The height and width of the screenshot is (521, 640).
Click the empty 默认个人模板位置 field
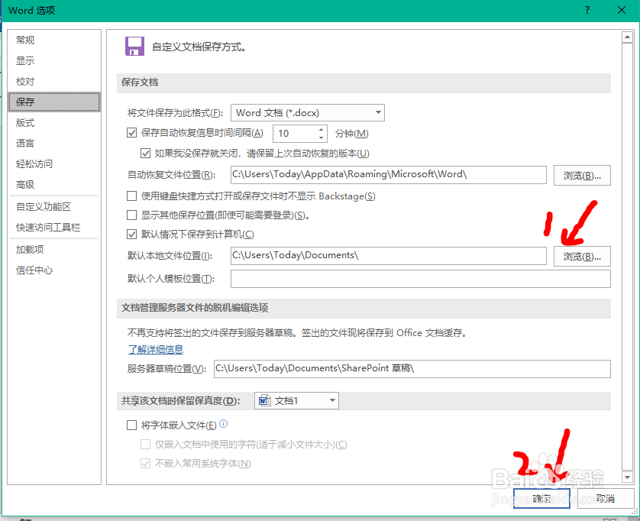tap(421, 279)
